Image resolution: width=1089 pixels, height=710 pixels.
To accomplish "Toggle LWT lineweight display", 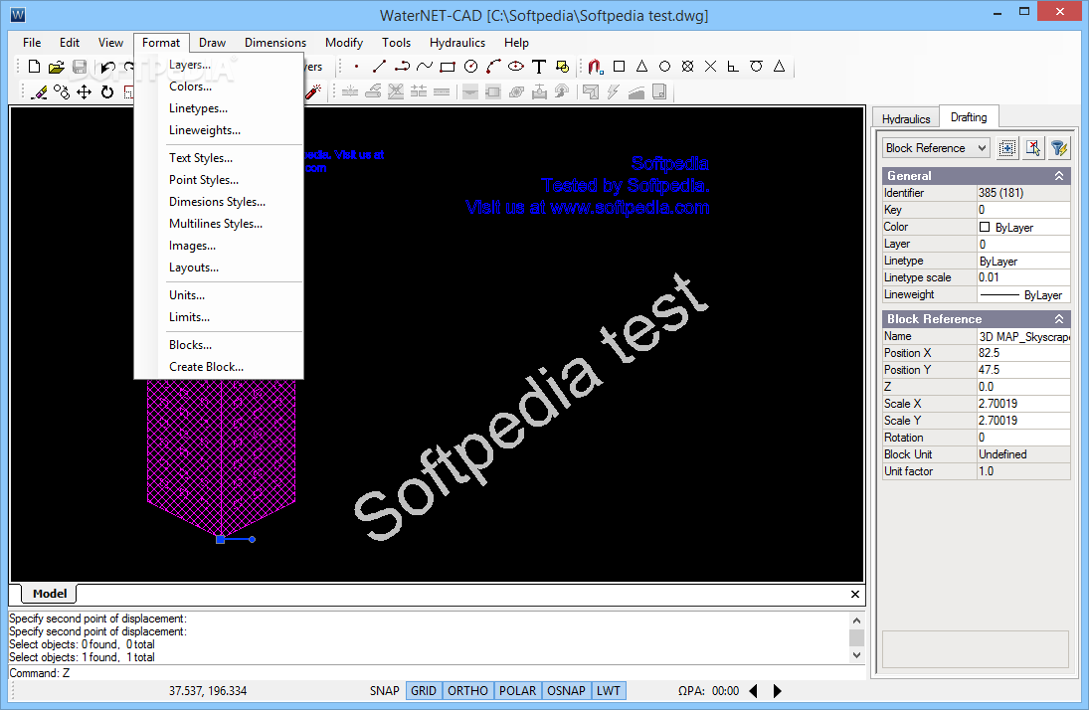I will point(609,690).
